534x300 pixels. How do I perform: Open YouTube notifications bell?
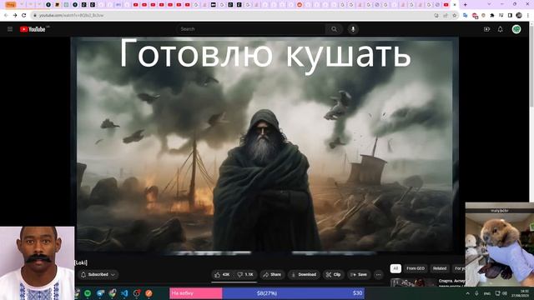(x=501, y=29)
